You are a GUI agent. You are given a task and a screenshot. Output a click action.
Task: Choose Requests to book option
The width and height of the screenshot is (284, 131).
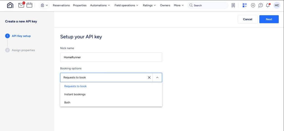[x=111, y=86]
